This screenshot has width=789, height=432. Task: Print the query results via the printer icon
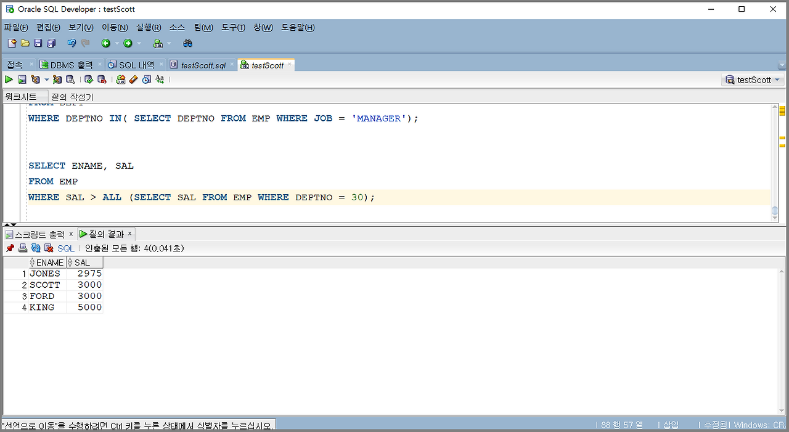tap(22, 248)
